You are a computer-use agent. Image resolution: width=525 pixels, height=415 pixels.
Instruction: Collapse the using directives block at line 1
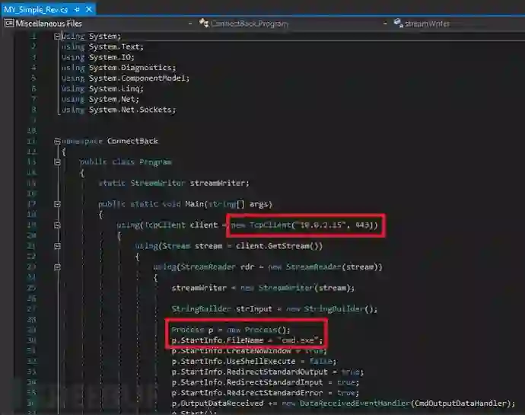coord(57,37)
